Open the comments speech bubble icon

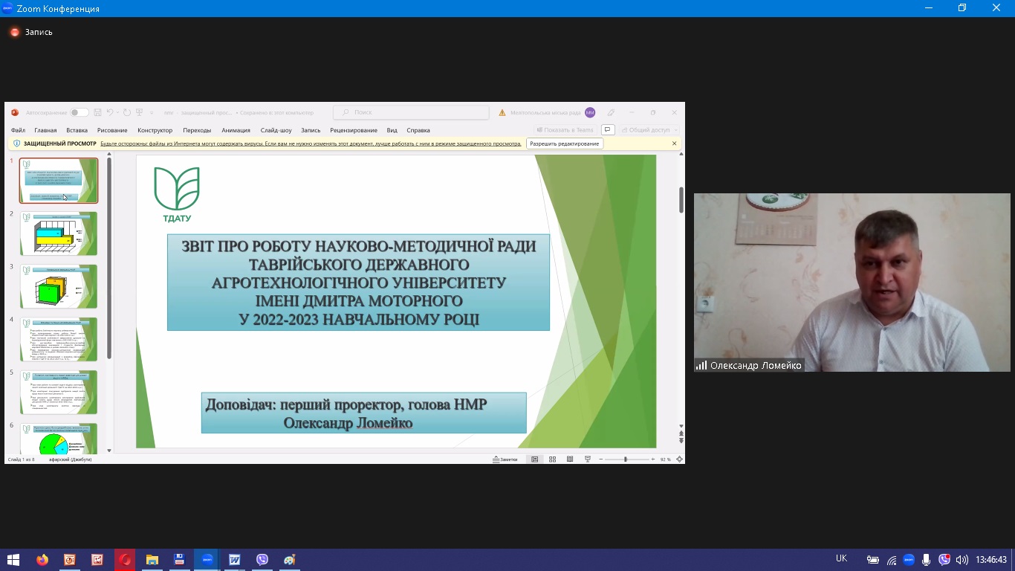coord(607,130)
